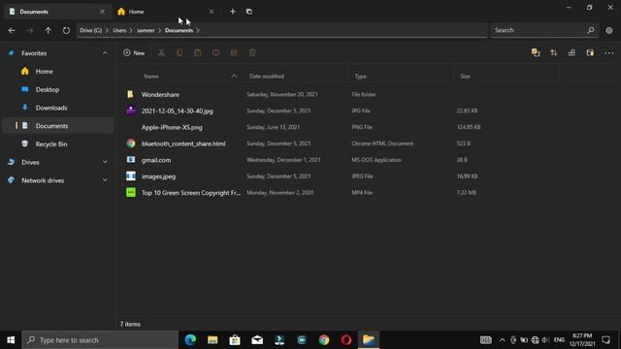Click the Paste icon in the toolbar
The height and width of the screenshot is (349, 621).
[x=198, y=52]
